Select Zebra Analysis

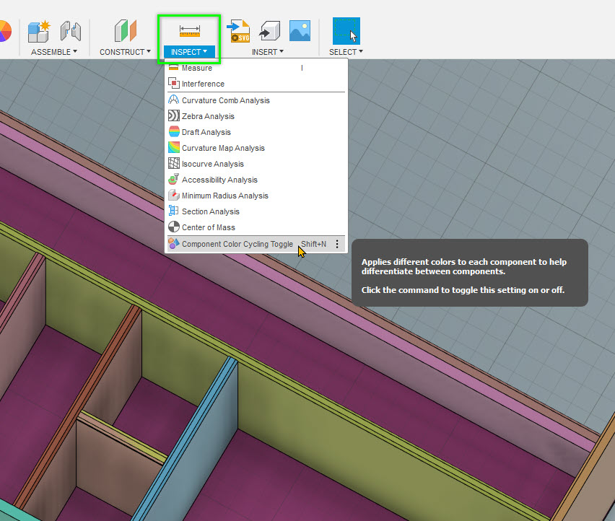pos(256,116)
